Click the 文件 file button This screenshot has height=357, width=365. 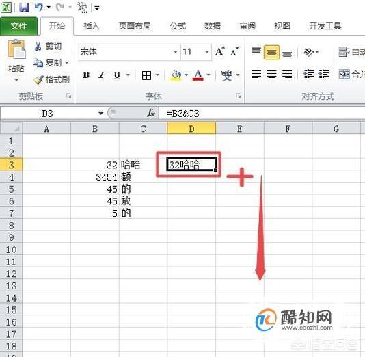[18, 26]
